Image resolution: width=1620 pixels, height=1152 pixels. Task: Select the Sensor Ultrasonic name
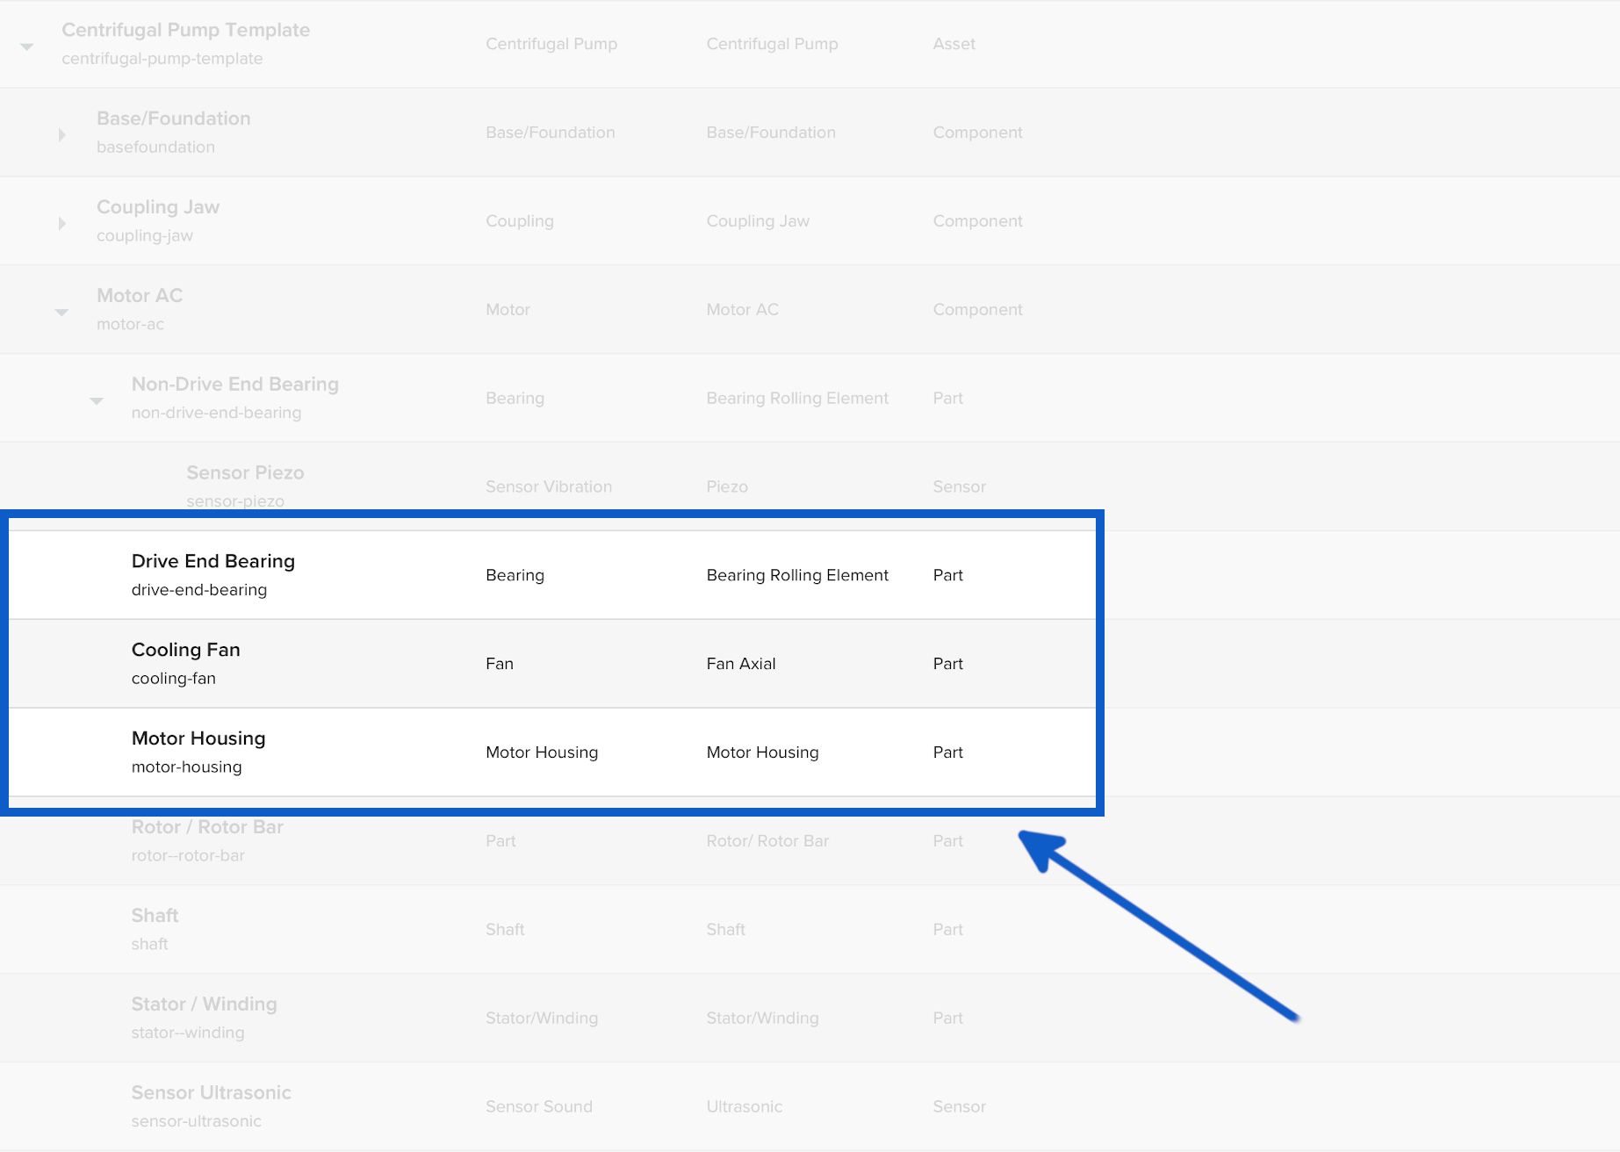click(x=211, y=1093)
